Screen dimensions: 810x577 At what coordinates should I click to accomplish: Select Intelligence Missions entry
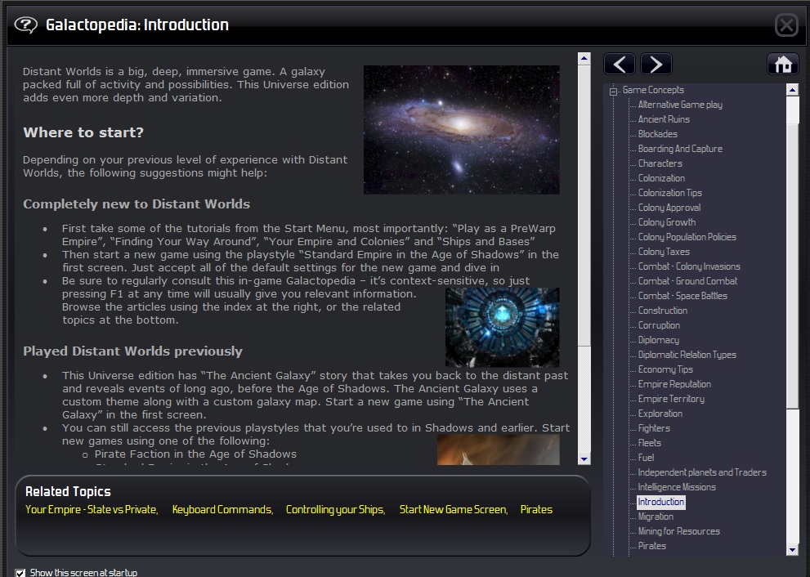point(677,487)
